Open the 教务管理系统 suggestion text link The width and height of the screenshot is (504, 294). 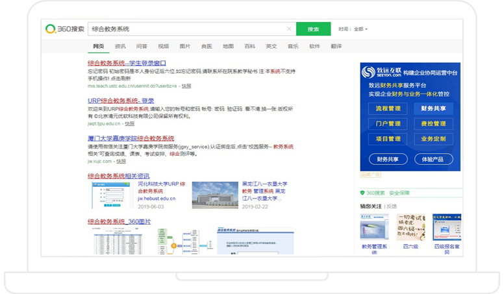click(374, 249)
